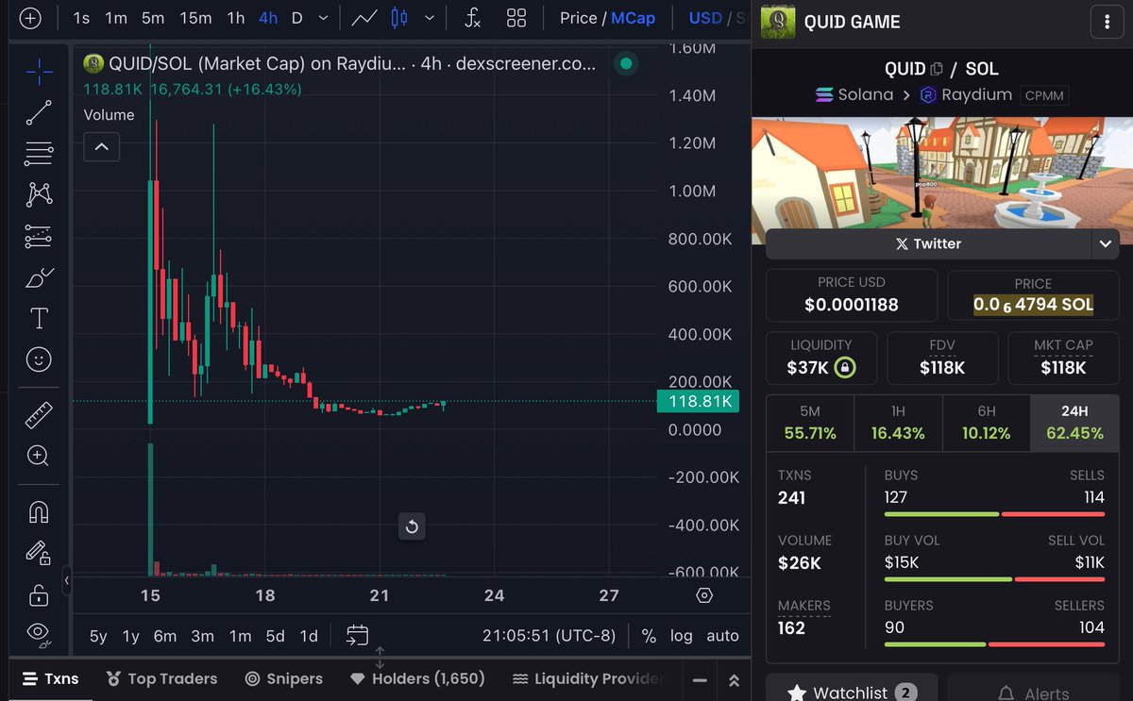The width and height of the screenshot is (1133, 701).
Task: Set chart range to 1d
Action: [x=309, y=636]
